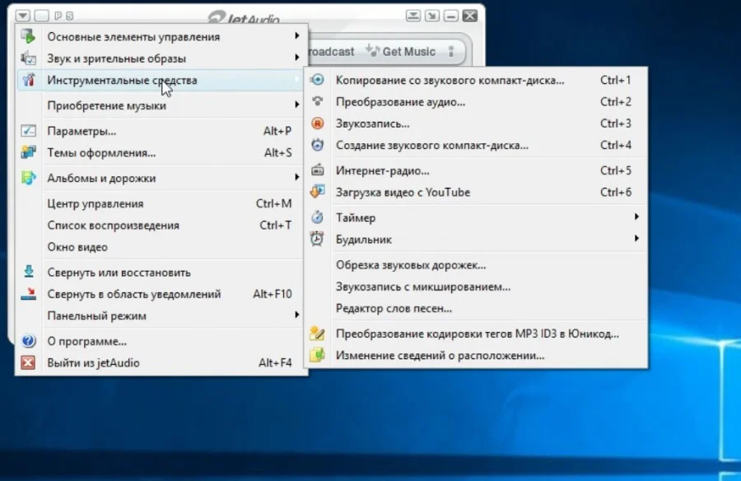Expand Основные элементы управления submenu arrow
Viewport: 741px width, 481px height.
(296, 35)
